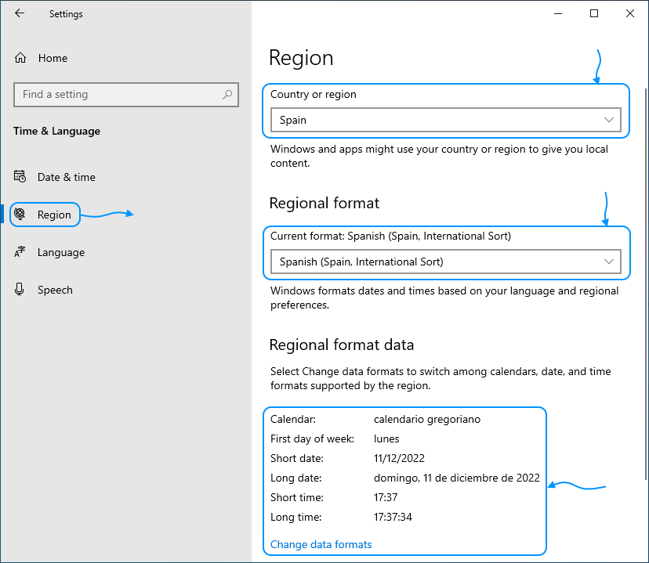Screen dimensions: 649x563
Task: Minimize the Settings window
Action: click(558, 13)
